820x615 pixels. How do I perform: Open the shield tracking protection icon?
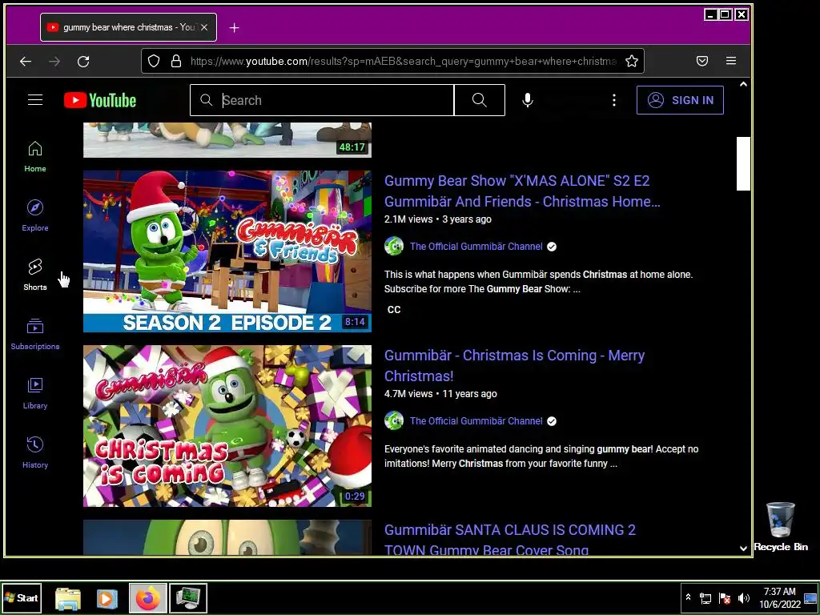click(154, 61)
